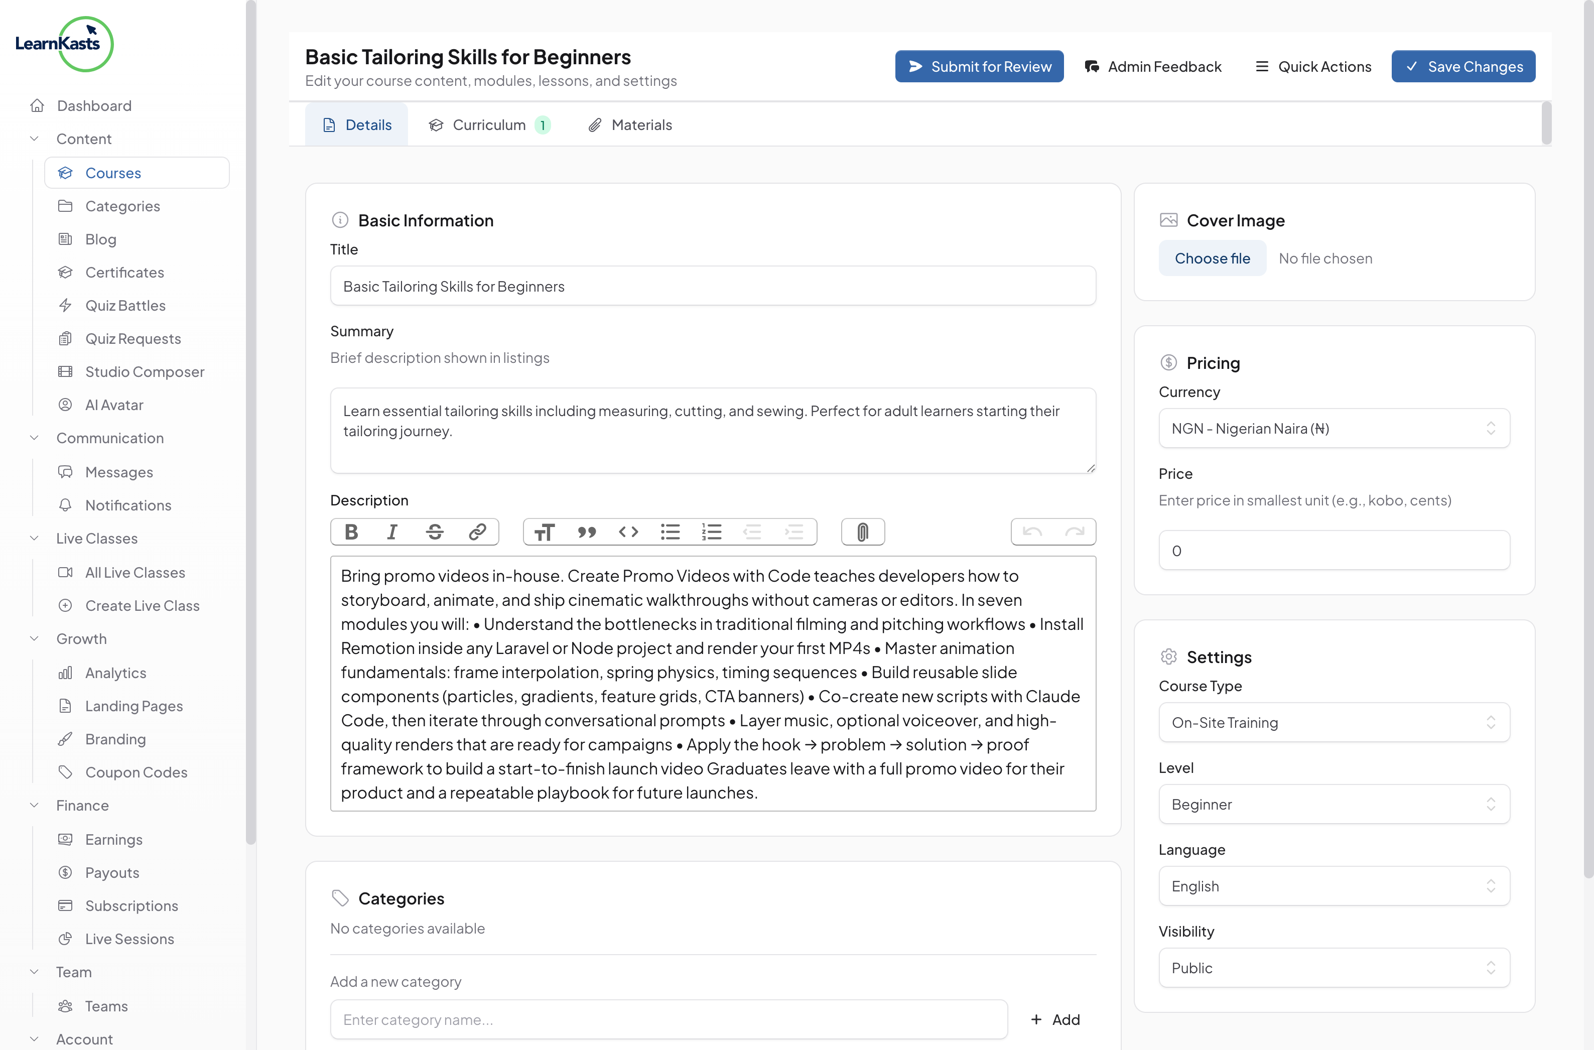1594x1050 pixels.
Task: Insert code block with code icon
Action: [x=628, y=532]
